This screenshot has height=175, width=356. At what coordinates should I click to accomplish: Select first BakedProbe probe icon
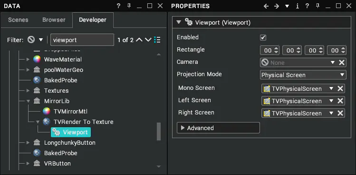[x=37, y=80]
